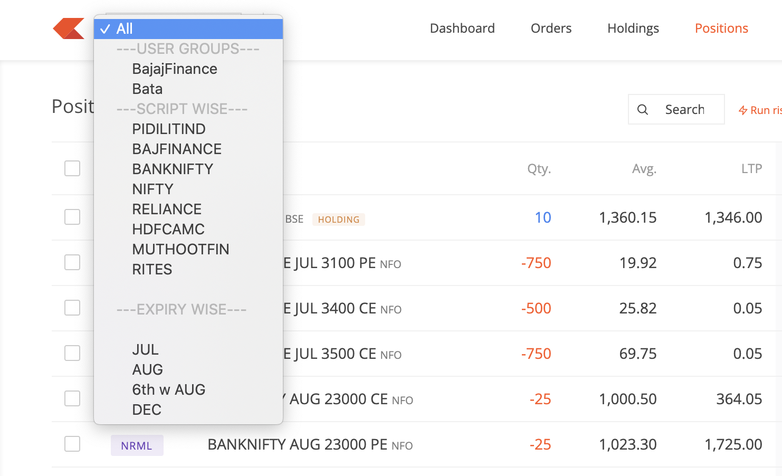Screen dimensions: 782x476
Task: Click the average price 1,023.30
Action: click(628, 444)
